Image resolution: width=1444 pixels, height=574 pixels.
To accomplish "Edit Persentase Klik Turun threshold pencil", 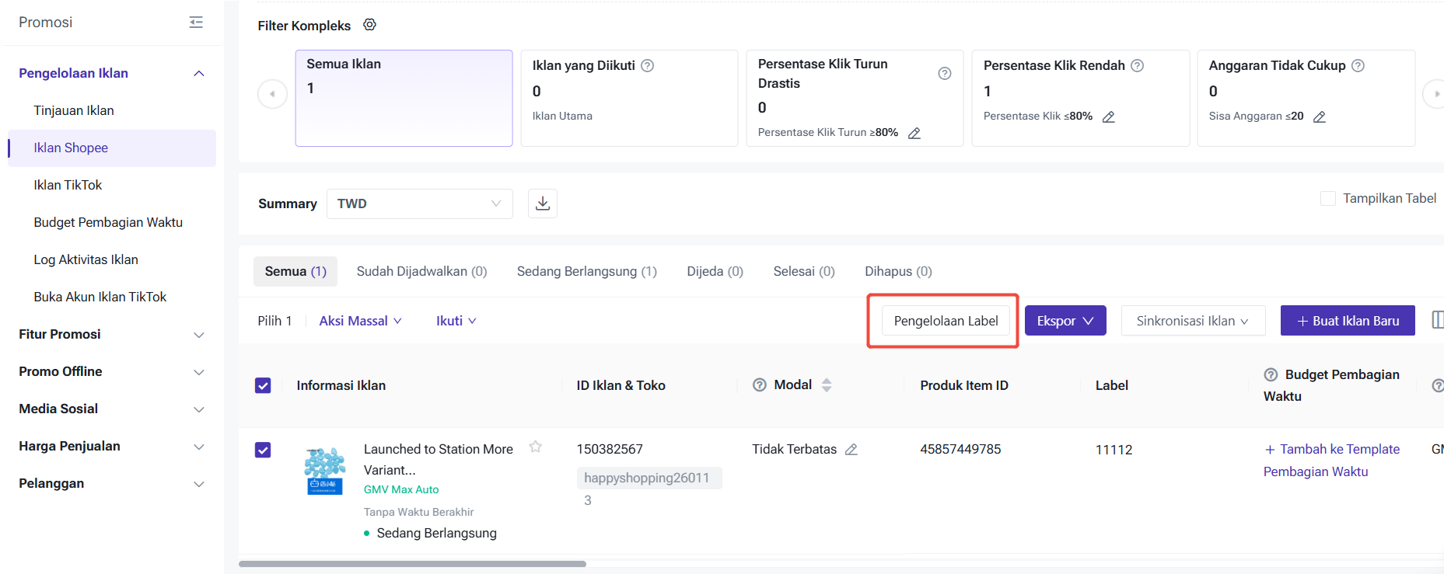I will (914, 133).
